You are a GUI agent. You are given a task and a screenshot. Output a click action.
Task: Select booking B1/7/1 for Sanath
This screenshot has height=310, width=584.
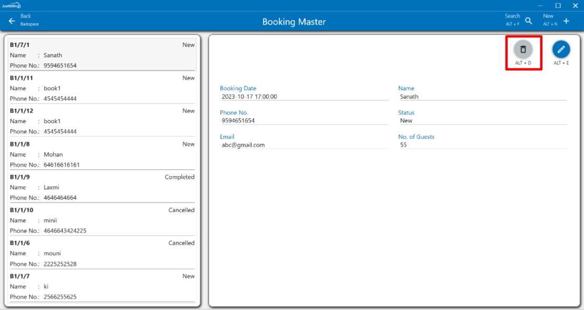[x=102, y=55]
